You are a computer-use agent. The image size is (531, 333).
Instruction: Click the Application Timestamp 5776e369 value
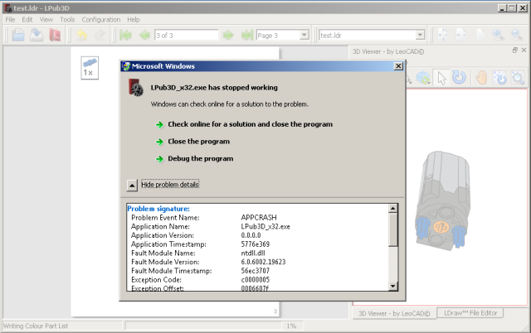[x=255, y=244]
